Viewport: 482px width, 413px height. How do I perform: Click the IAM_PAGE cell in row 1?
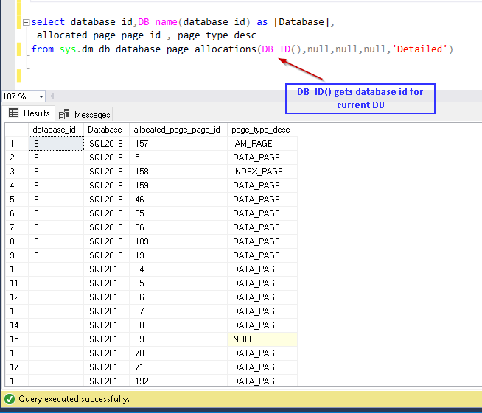[x=262, y=144]
